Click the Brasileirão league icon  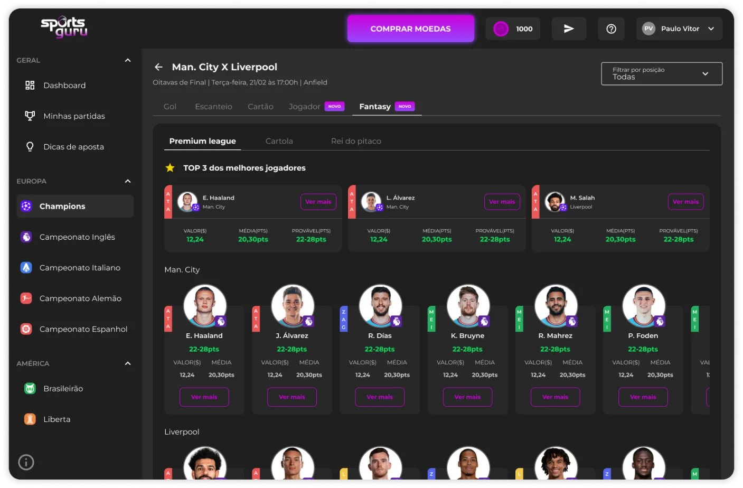point(30,388)
